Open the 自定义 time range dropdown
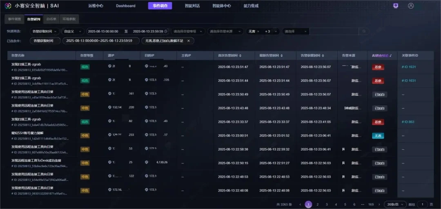441x209 pixels. [x=73, y=31]
